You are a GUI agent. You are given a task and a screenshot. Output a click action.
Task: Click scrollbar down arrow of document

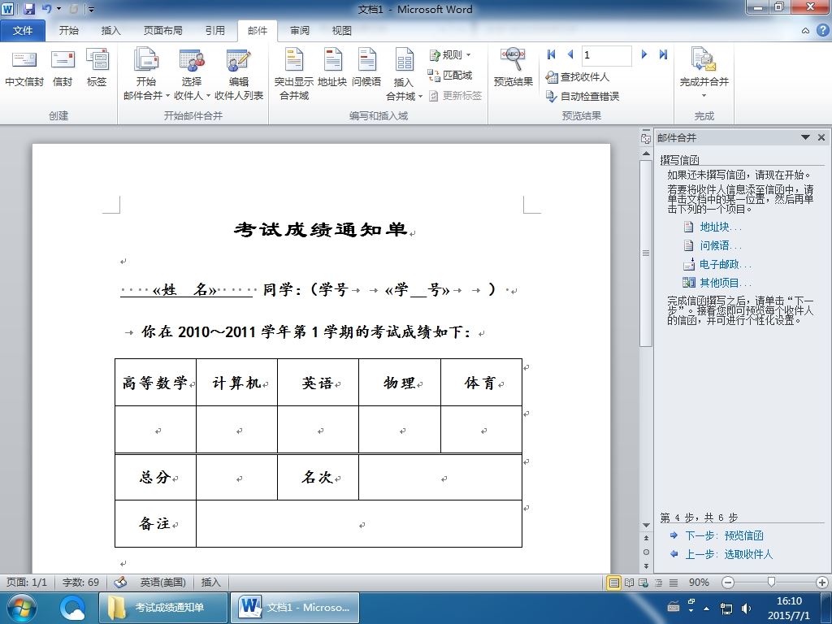pos(646,526)
